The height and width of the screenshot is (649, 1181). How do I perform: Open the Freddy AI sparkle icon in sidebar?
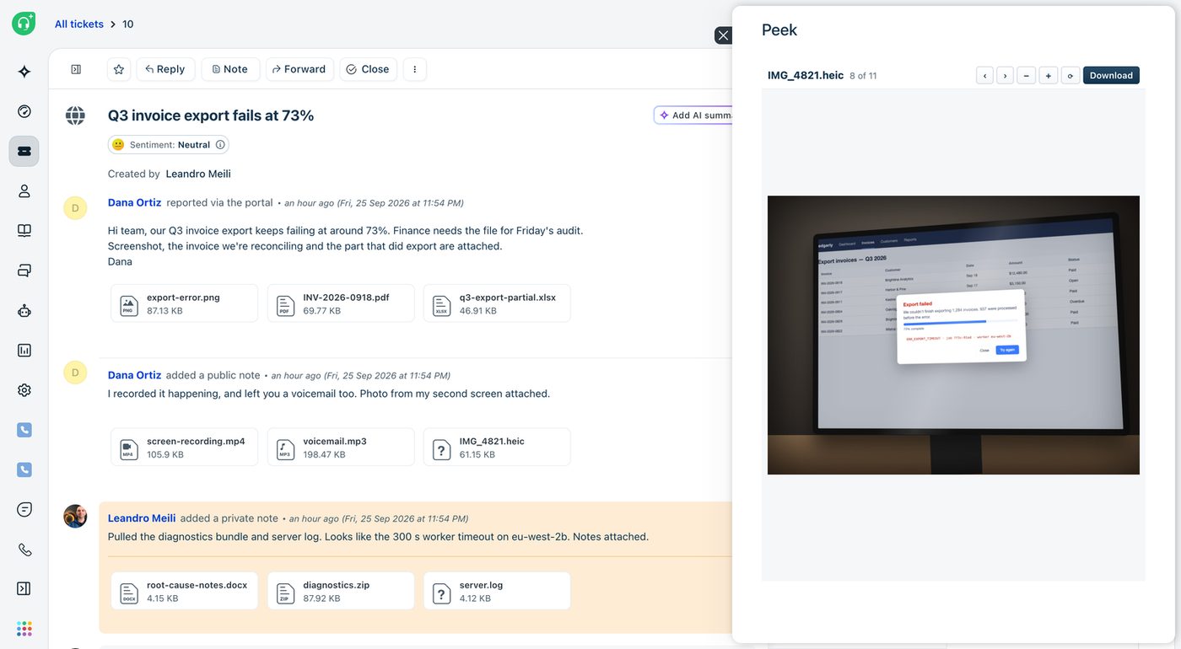(24, 72)
